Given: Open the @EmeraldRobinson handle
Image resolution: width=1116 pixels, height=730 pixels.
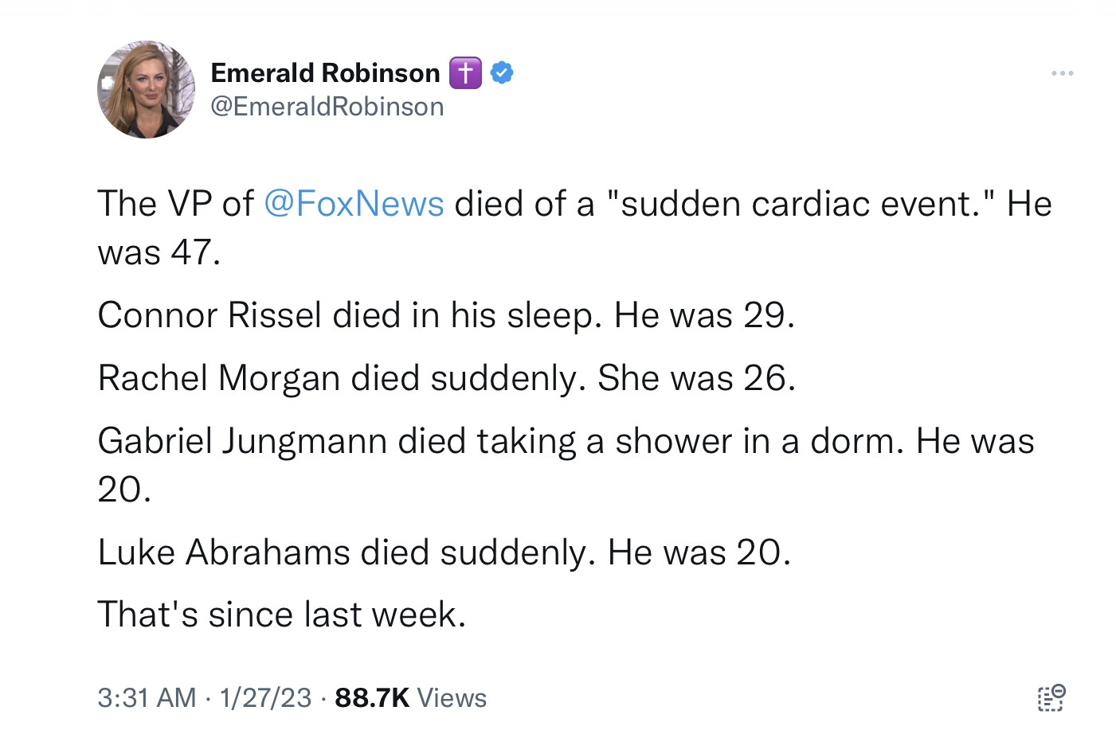Looking at the screenshot, I should coord(327,107).
